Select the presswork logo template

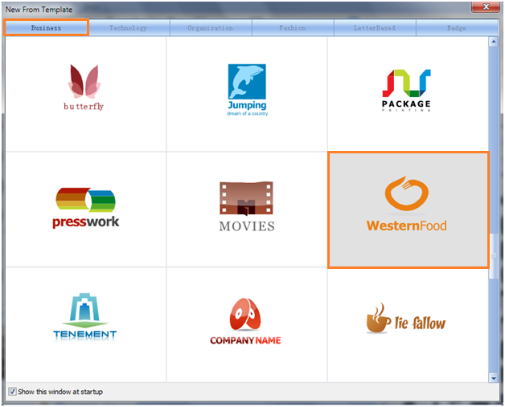(x=86, y=210)
